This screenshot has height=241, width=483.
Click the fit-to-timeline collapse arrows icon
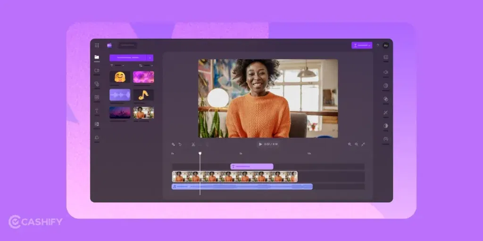(363, 144)
